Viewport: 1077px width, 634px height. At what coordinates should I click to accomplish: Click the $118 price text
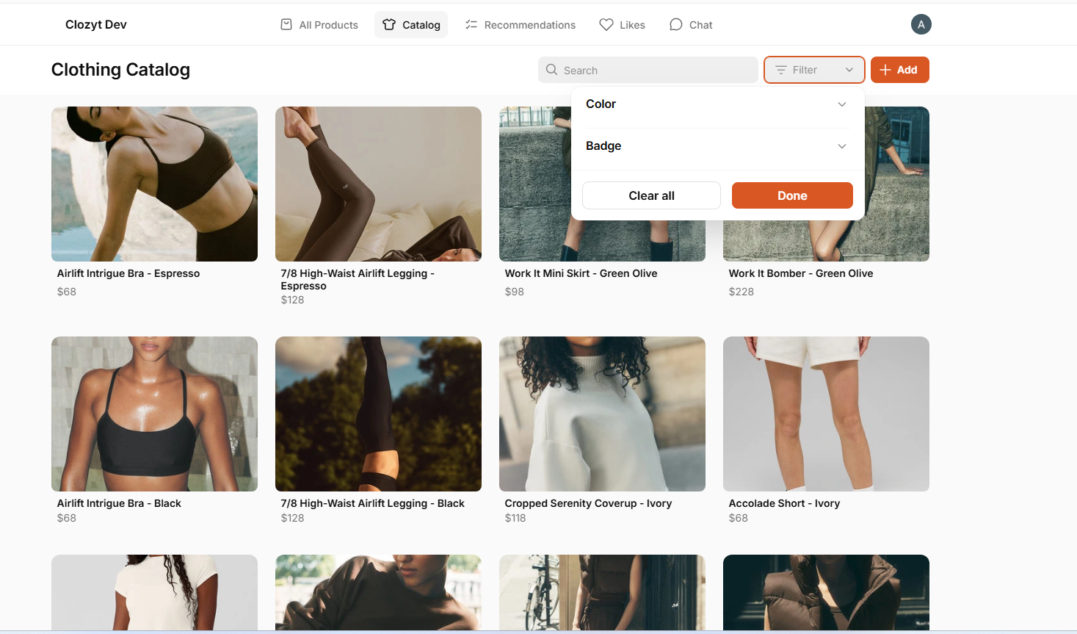pyautogui.click(x=515, y=518)
